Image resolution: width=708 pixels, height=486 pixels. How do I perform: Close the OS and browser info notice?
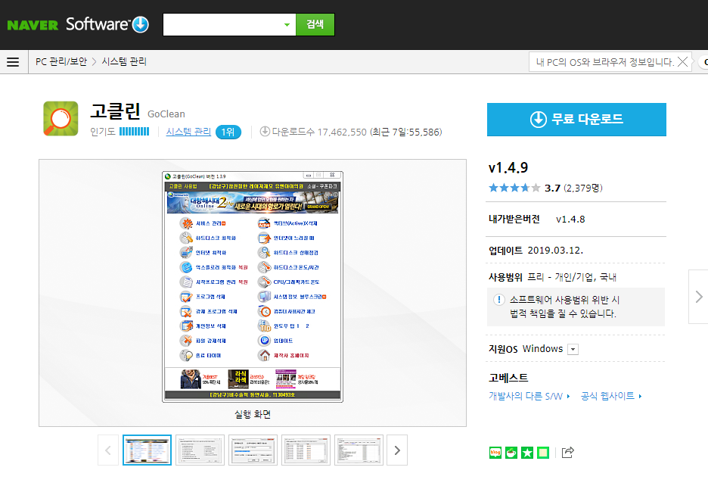click(683, 62)
